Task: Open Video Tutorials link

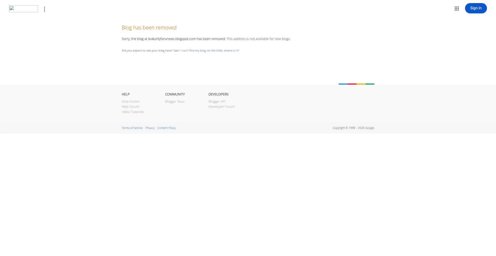Action: [133, 112]
